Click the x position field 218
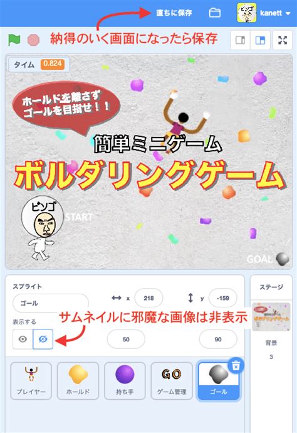Screen dimensions: 297x433 click(x=148, y=298)
